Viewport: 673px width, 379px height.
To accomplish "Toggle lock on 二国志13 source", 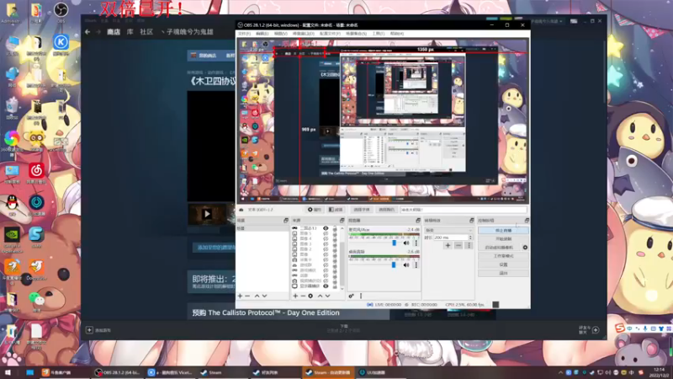I will coord(335,228).
